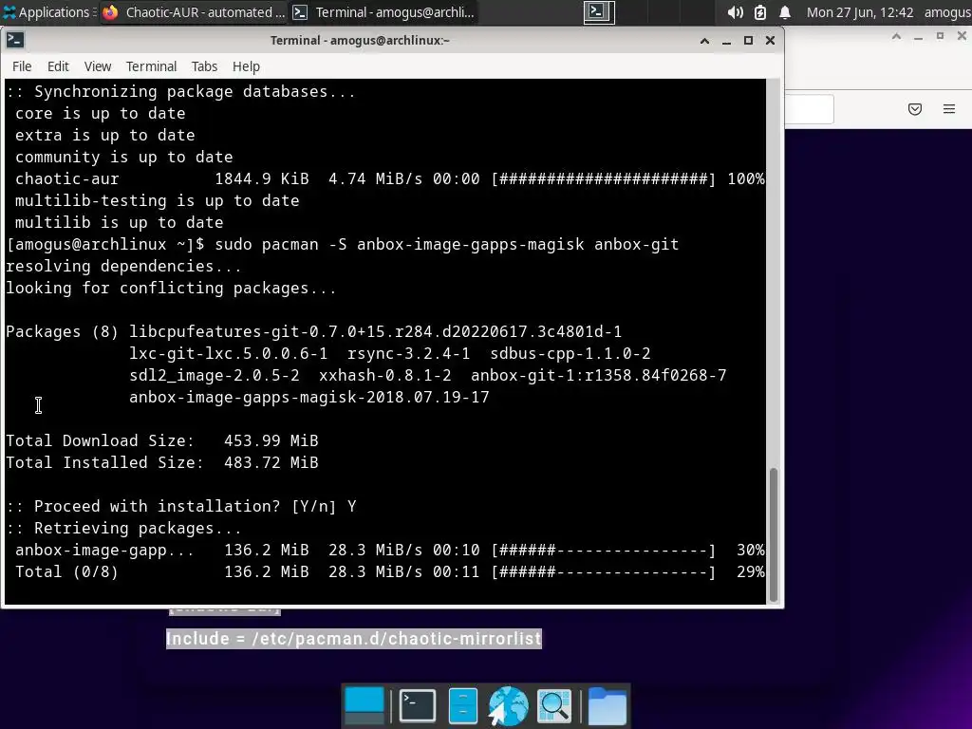
Task: Close the Firefox window behind the terminal
Action: pos(963,36)
